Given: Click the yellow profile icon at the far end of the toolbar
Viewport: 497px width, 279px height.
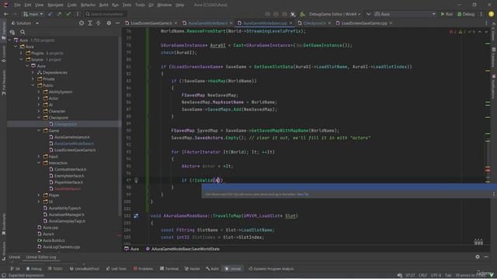Looking at the screenshot, I should pos(492,14).
